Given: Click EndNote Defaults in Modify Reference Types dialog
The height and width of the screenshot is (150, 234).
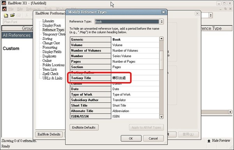Looking at the screenshot, I should click(84, 127).
